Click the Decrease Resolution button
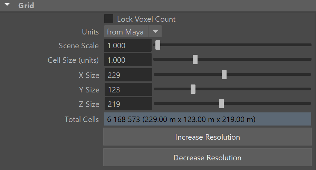Screen dimensions: 316x170 [207, 158]
